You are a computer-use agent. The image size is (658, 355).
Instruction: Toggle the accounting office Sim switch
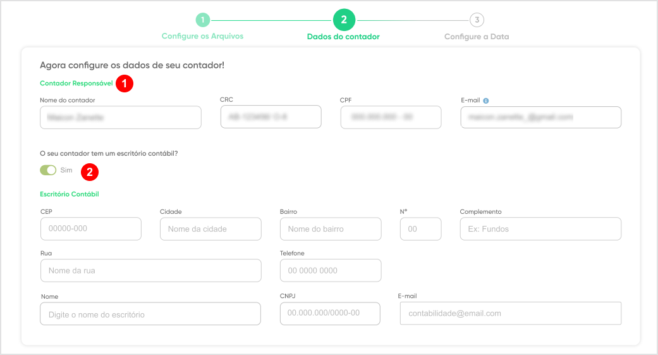pos(48,170)
